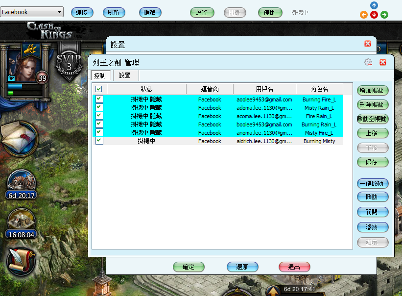Open the mail envelope icon in game

click(x=20, y=139)
